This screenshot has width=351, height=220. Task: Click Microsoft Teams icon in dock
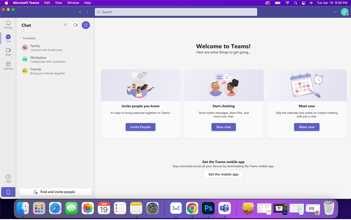pos(225,208)
